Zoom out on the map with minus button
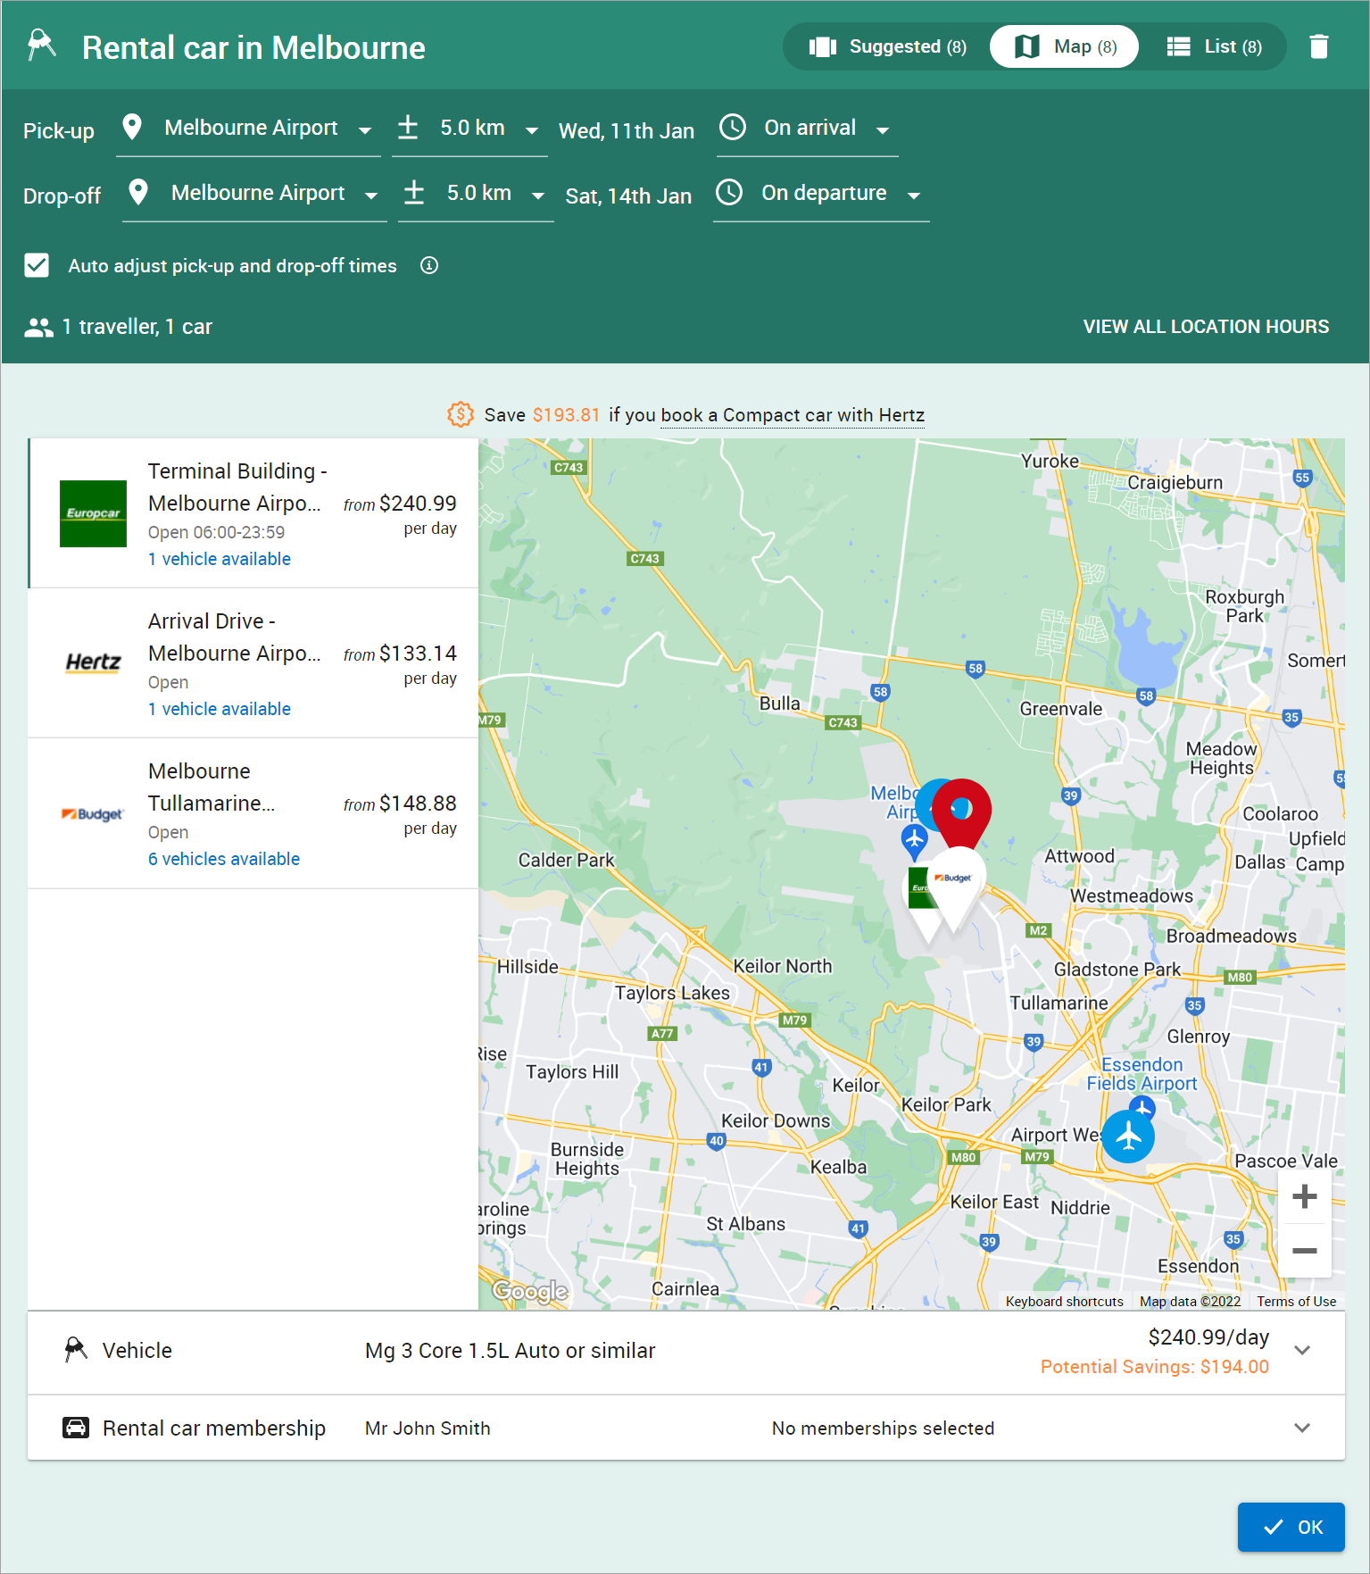Viewport: 1370px width, 1574px height. click(1305, 1250)
